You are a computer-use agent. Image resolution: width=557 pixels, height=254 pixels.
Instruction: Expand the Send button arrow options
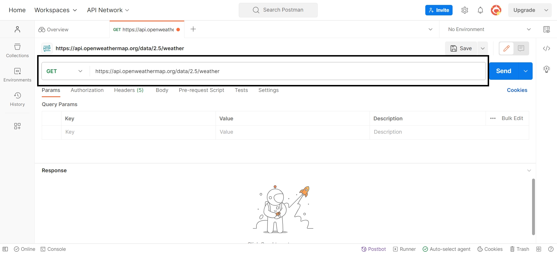pyautogui.click(x=526, y=71)
